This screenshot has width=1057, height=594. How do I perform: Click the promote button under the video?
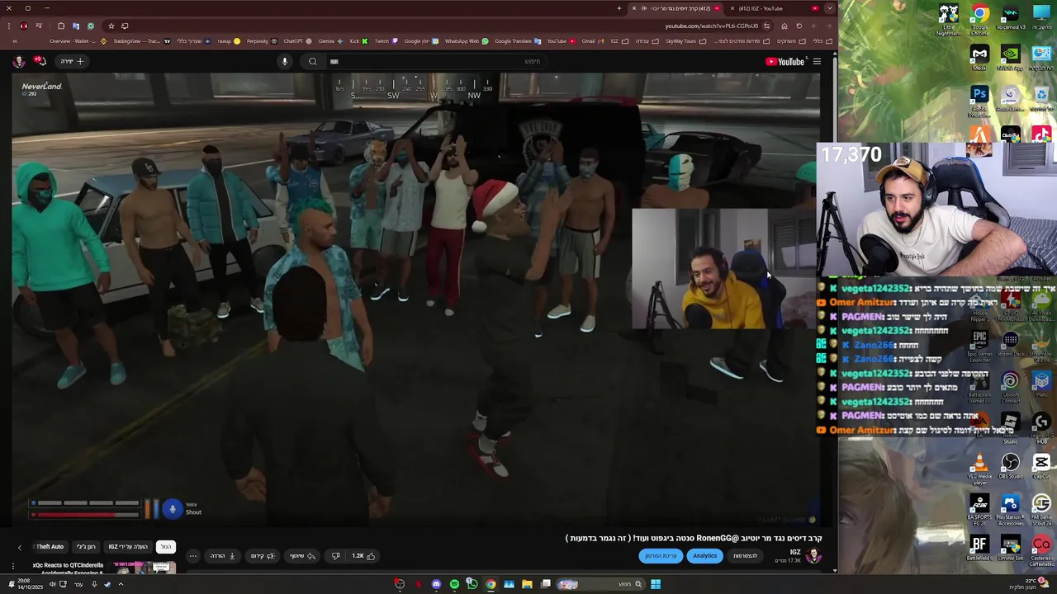pos(263,556)
